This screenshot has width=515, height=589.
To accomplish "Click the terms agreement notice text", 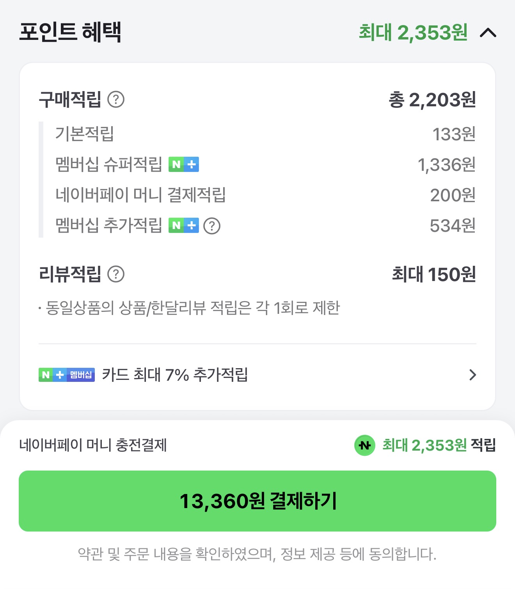I will coord(257,554).
